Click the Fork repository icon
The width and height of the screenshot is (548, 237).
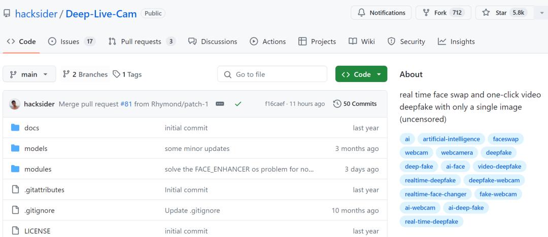426,13
